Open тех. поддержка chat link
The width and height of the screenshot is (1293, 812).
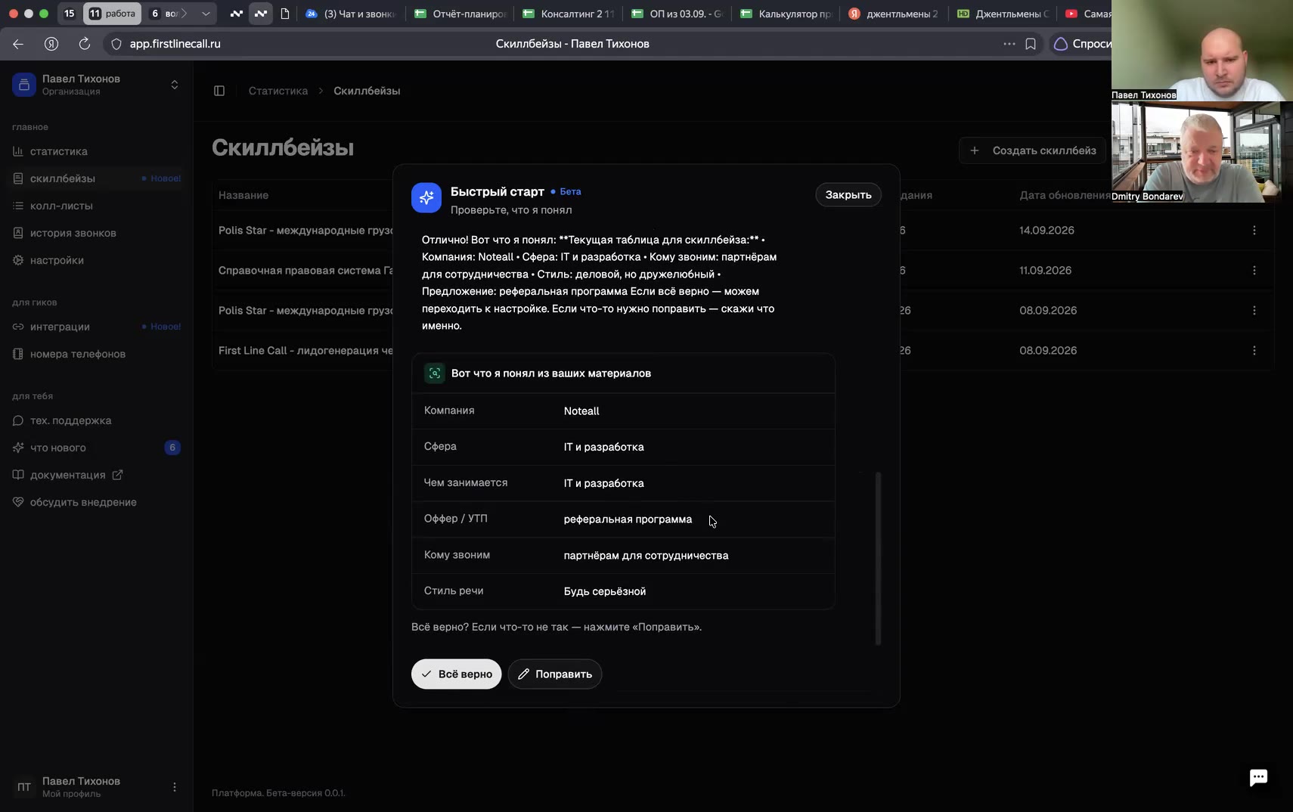pos(70,420)
